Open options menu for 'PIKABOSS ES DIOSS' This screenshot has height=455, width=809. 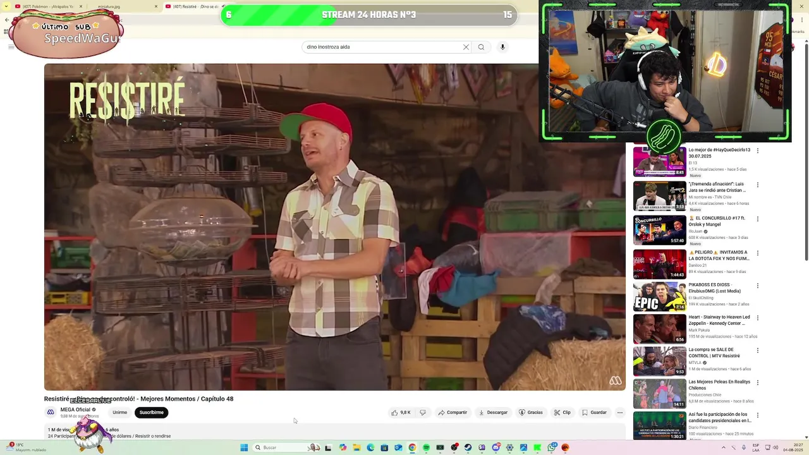pos(757,285)
